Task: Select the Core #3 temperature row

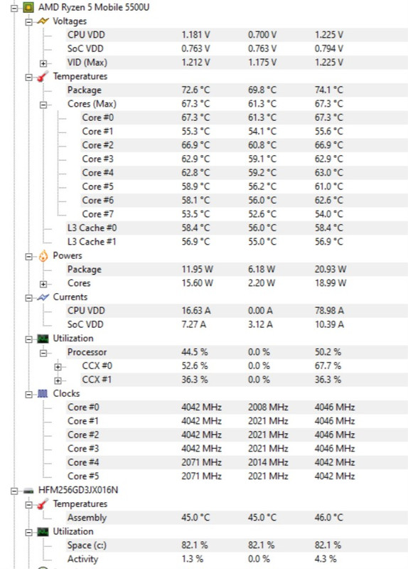Action: (x=244, y=159)
